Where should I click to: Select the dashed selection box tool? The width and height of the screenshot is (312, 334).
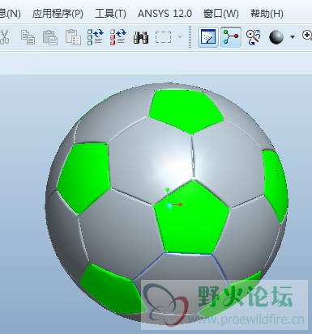coord(163,37)
